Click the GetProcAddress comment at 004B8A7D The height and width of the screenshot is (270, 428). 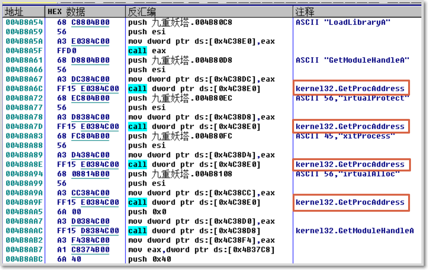tap(350, 126)
